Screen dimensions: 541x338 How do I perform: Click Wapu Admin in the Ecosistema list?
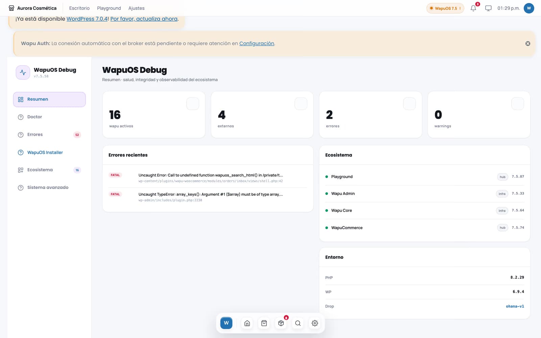343,194
